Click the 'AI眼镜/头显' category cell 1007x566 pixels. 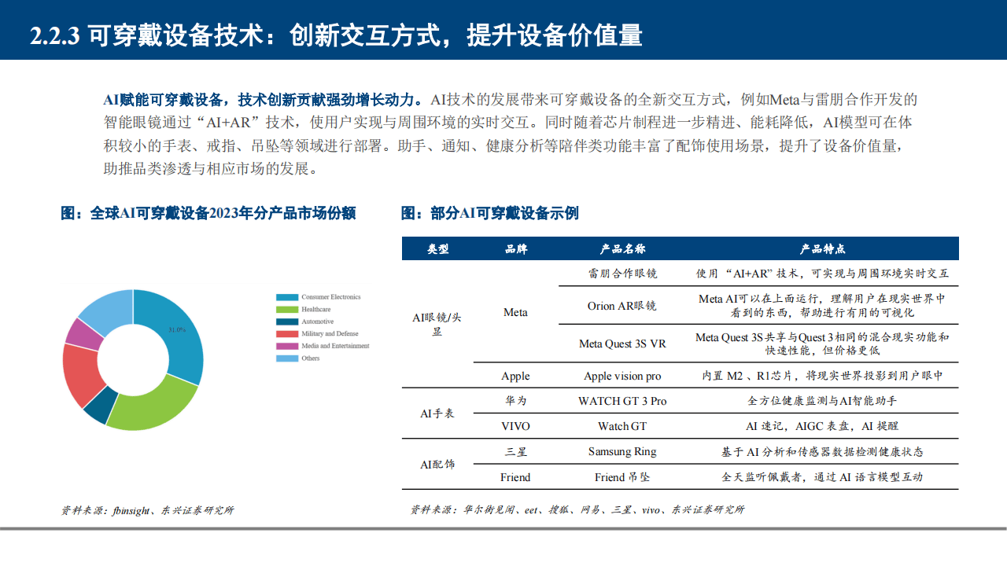tap(437, 325)
